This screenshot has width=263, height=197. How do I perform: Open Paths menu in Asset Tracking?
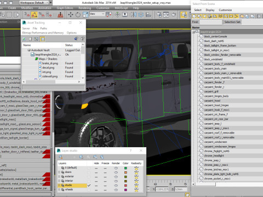43,28
